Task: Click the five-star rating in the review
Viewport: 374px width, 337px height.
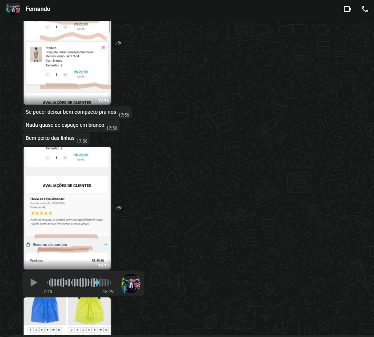Action: pos(41,213)
